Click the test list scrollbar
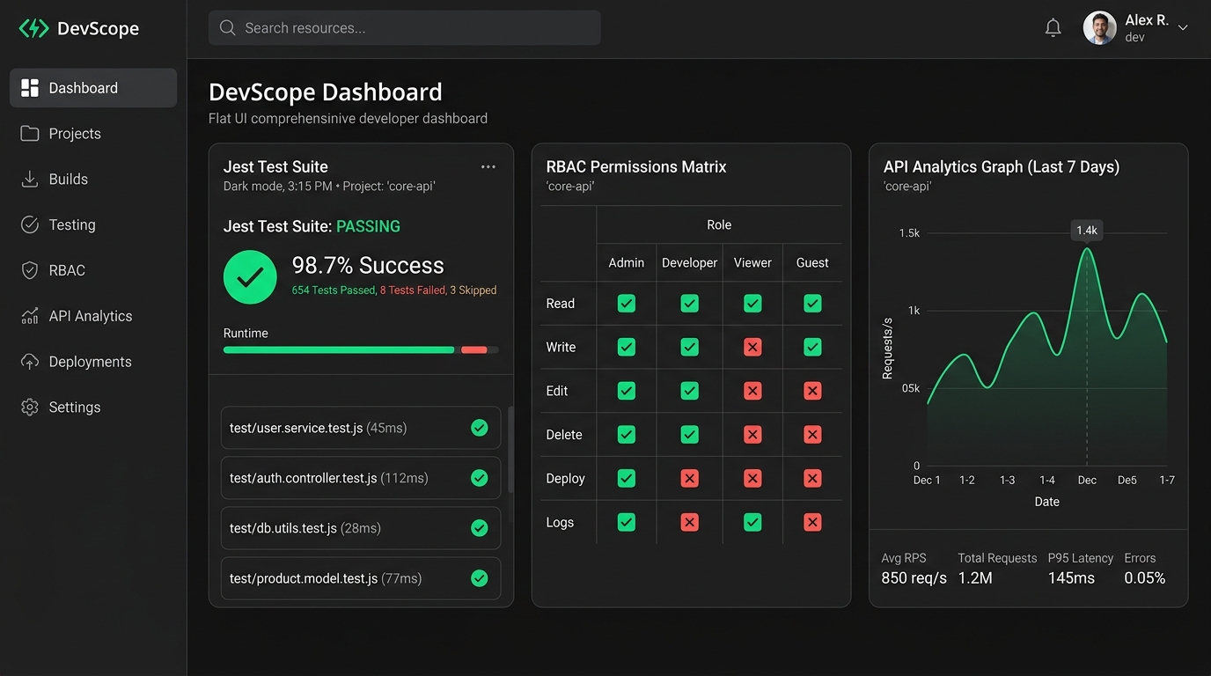1211x676 pixels. (x=510, y=451)
